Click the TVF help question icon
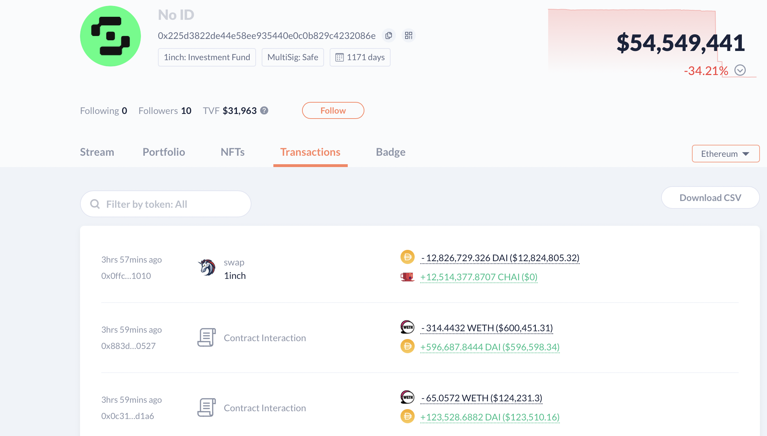 point(264,110)
